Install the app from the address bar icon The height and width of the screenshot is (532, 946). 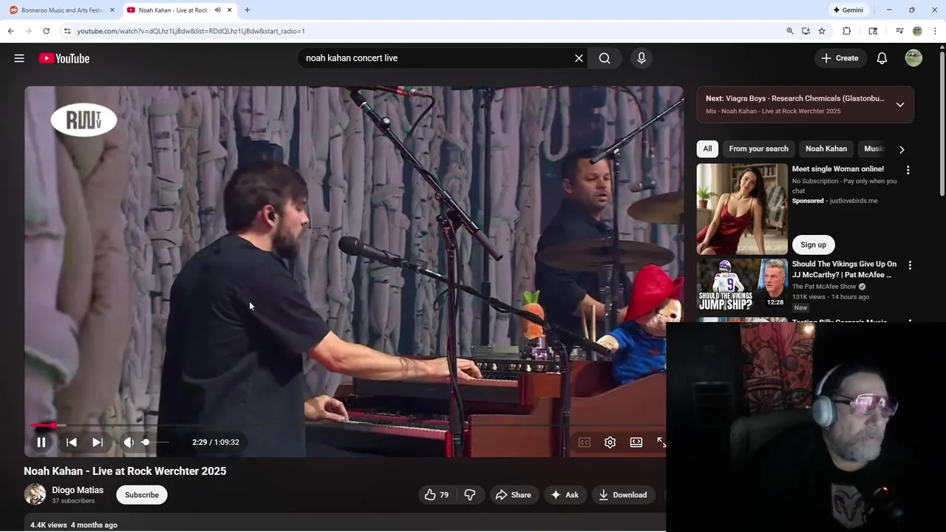tap(806, 31)
